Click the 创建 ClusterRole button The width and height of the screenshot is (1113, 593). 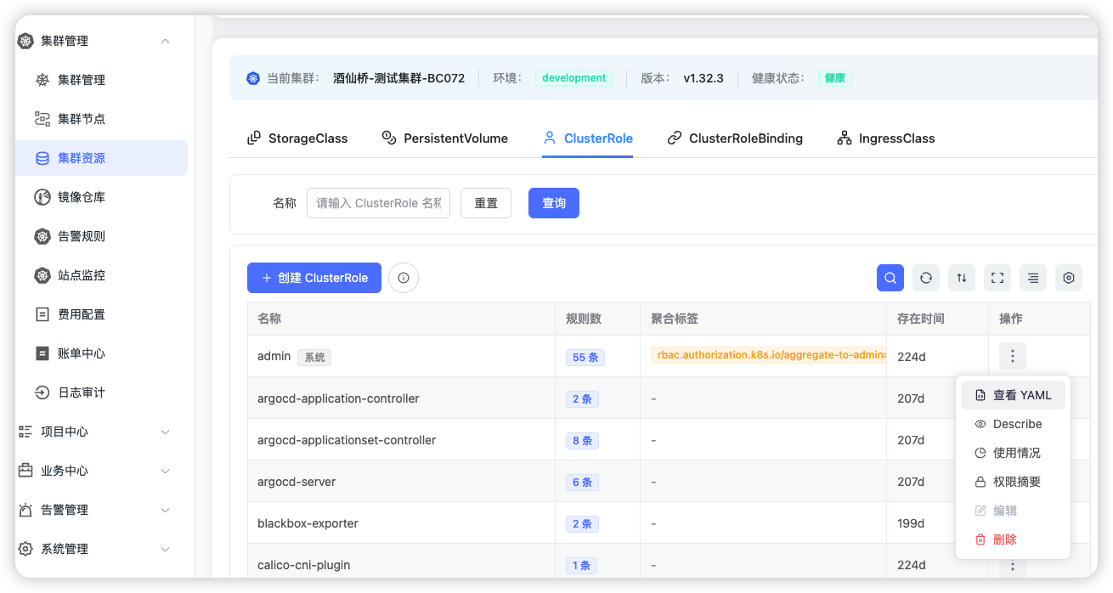click(314, 278)
